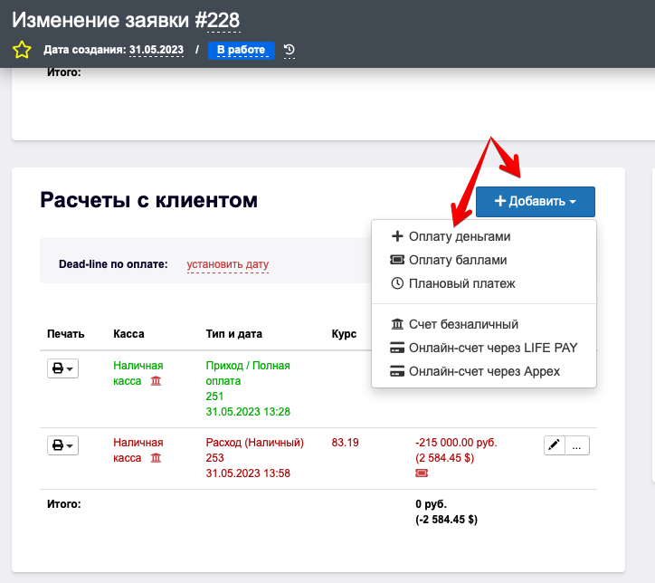Choose 'Плановый платеж' menu entry

(x=484, y=283)
